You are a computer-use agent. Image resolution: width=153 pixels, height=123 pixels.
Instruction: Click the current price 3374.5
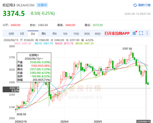(14, 14)
